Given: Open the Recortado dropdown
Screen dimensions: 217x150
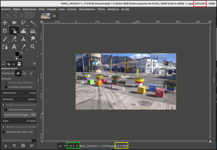Looking at the screenshot, I should [19, 99].
